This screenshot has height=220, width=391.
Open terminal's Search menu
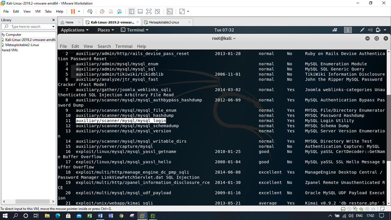pyautogui.click(x=104, y=47)
